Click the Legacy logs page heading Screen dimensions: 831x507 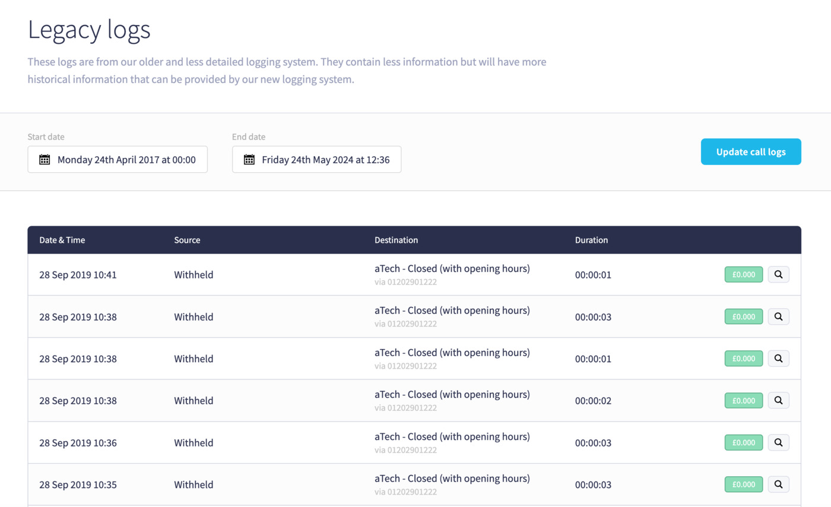[89, 30]
